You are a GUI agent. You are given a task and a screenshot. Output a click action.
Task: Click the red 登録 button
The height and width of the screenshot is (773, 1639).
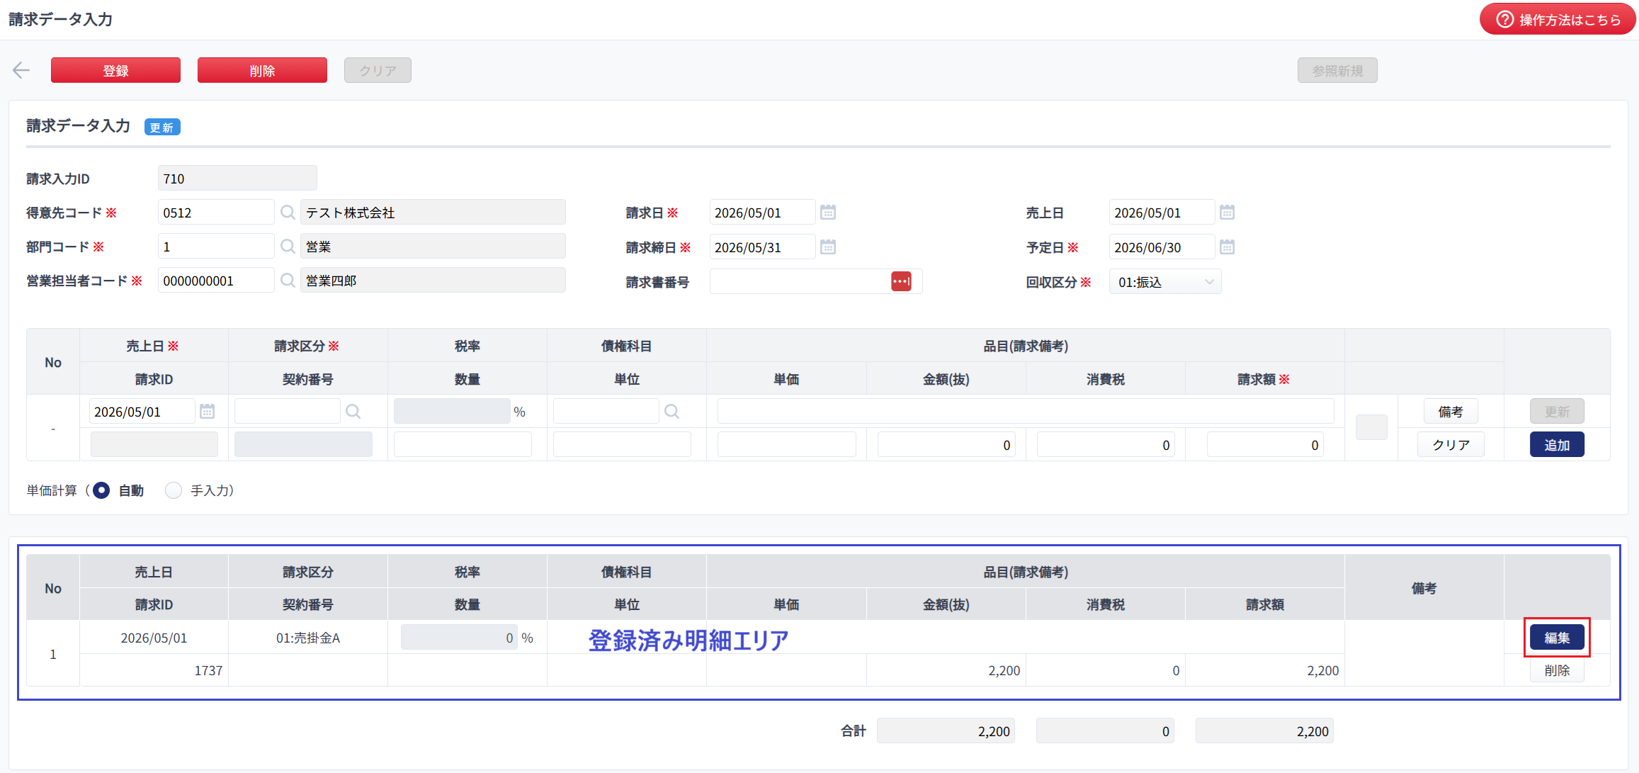click(x=115, y=70)
